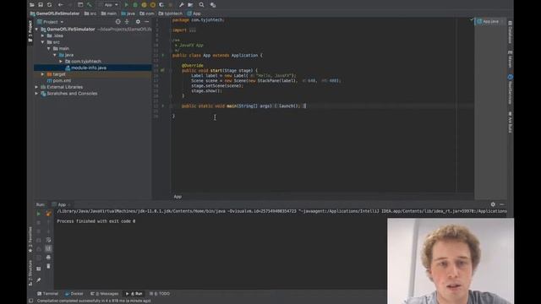541x304 pixels.
Task: Collapse the GameOfLifeSimulator root node
Action: (36, 30)
